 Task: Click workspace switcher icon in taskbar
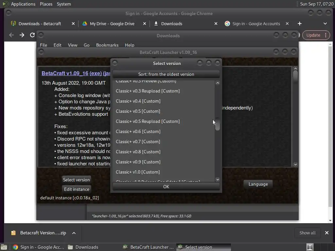310,247
